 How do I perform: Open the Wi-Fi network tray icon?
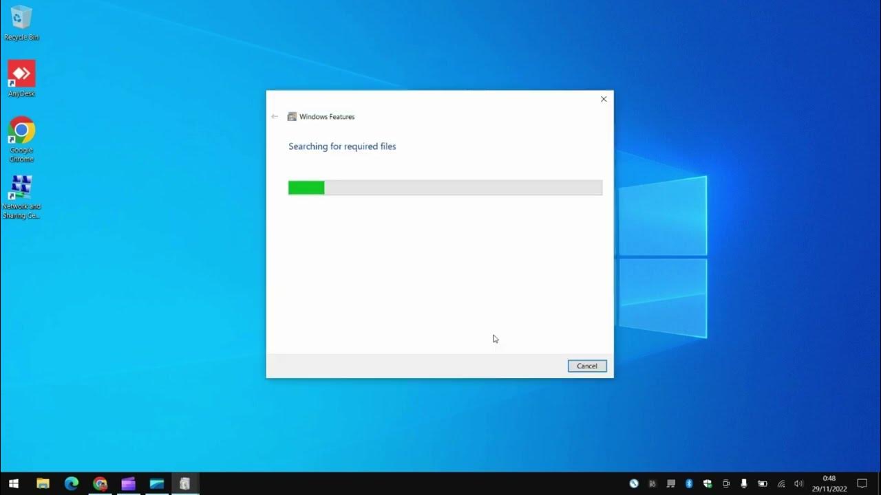point(781,483)
